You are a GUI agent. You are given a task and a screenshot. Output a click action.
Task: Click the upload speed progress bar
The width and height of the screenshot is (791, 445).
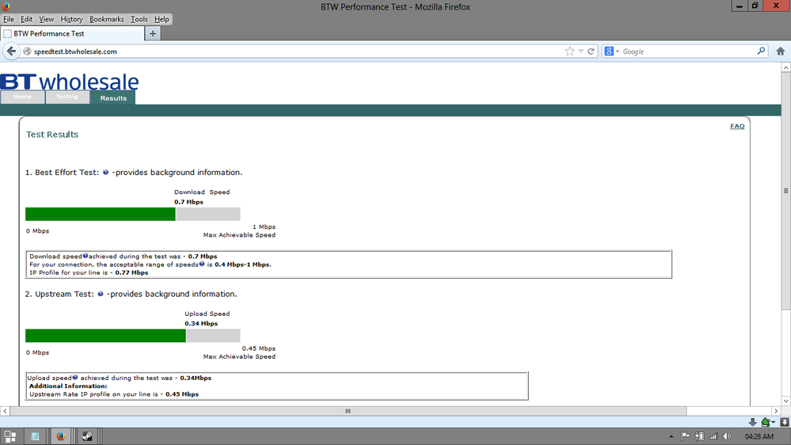click(133, 336)
